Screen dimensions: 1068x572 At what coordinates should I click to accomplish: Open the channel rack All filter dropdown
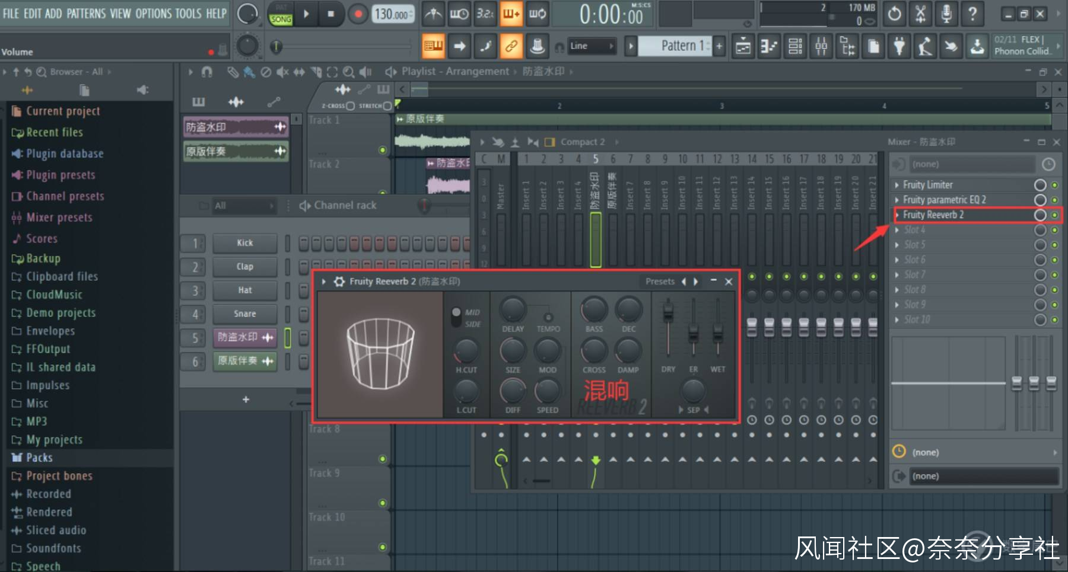coord(237,206)
